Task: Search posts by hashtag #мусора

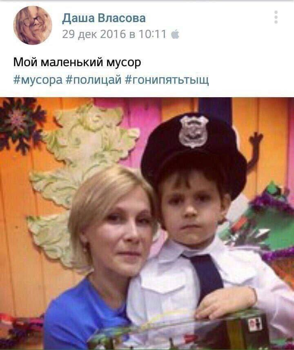Action: click(38, 80)
